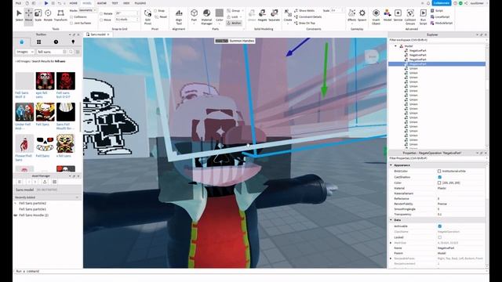Switch to the HOME ribbon tab
This screenshot has width=502, height=282.
tap(73, 3)
